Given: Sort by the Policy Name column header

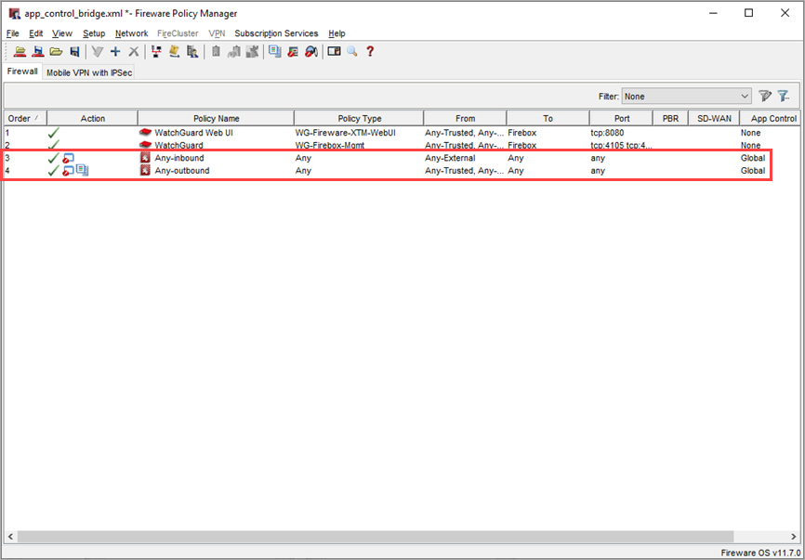Looking at the screenshot, I should [216, 119].
